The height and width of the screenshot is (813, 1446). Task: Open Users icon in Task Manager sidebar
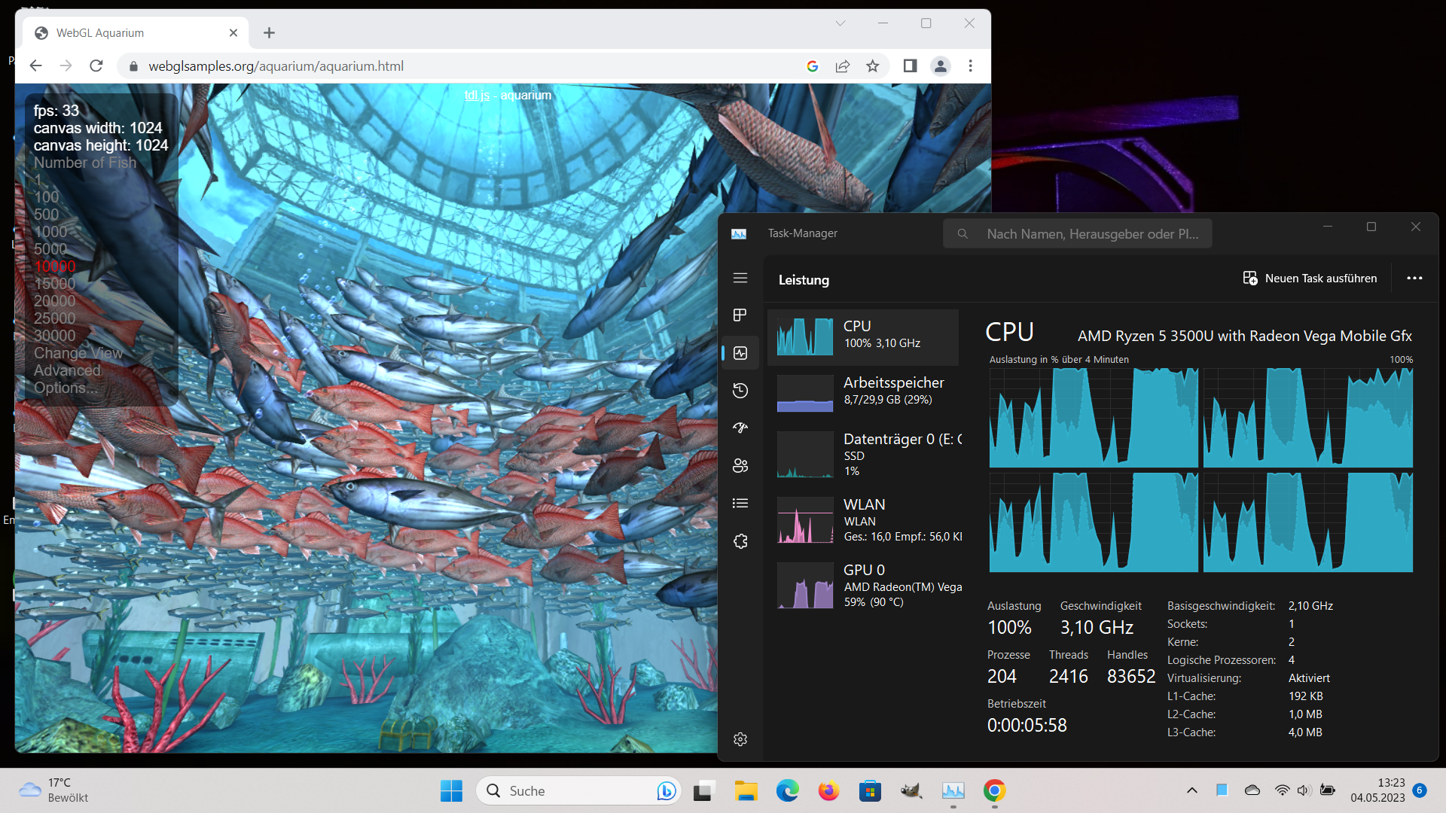740,465
